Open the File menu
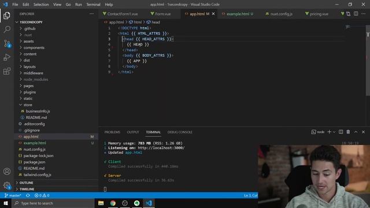This screenshot has width=370, height=208. coord(15,5)
